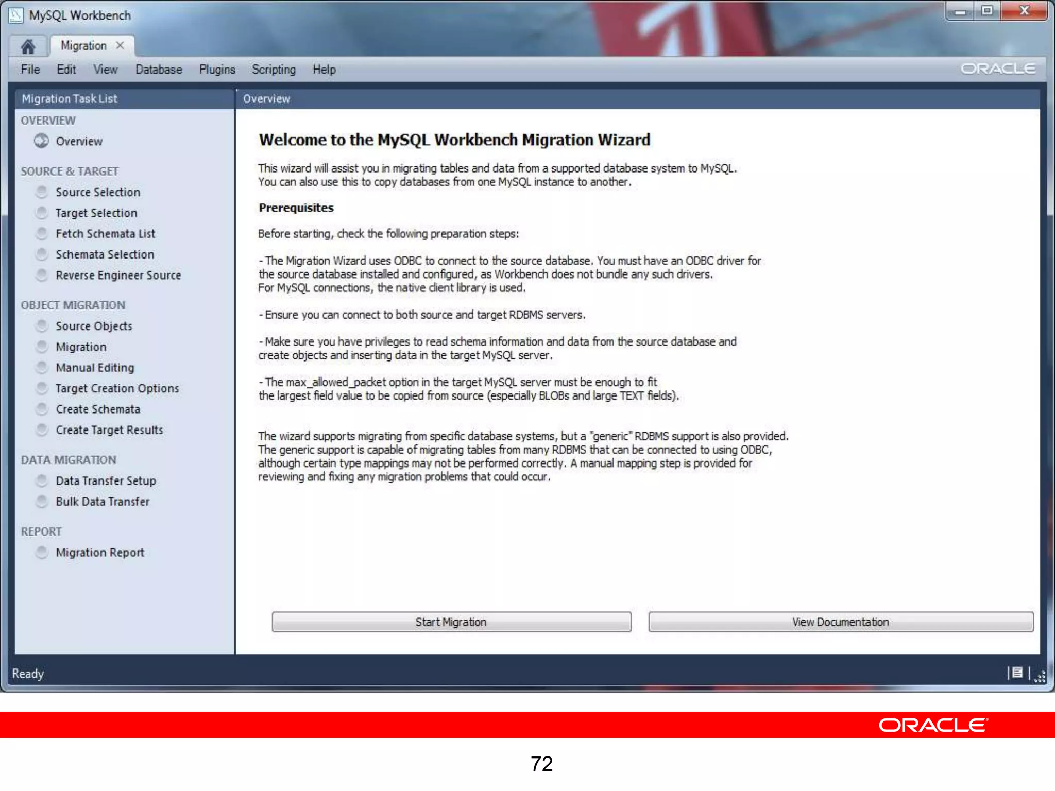1055x791 pixels.
Task: Select 'Data Transfer Setup' task text
Action: point(106,480)
